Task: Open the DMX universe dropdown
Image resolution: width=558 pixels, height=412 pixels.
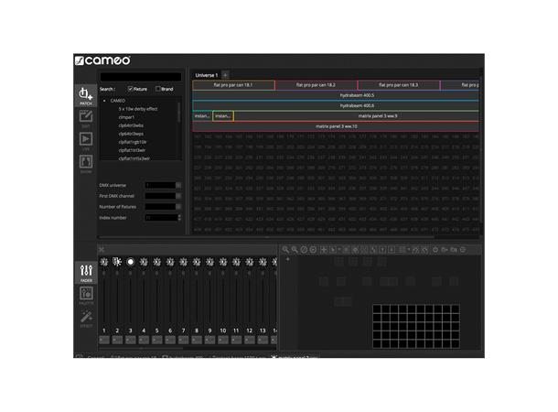Action: pos(178,185)
